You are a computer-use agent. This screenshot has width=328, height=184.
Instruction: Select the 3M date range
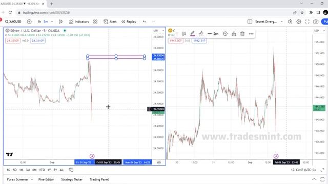click(28, 170)
